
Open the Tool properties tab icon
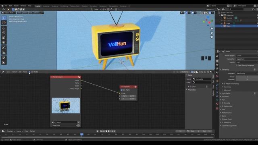[x=217, y=56]
